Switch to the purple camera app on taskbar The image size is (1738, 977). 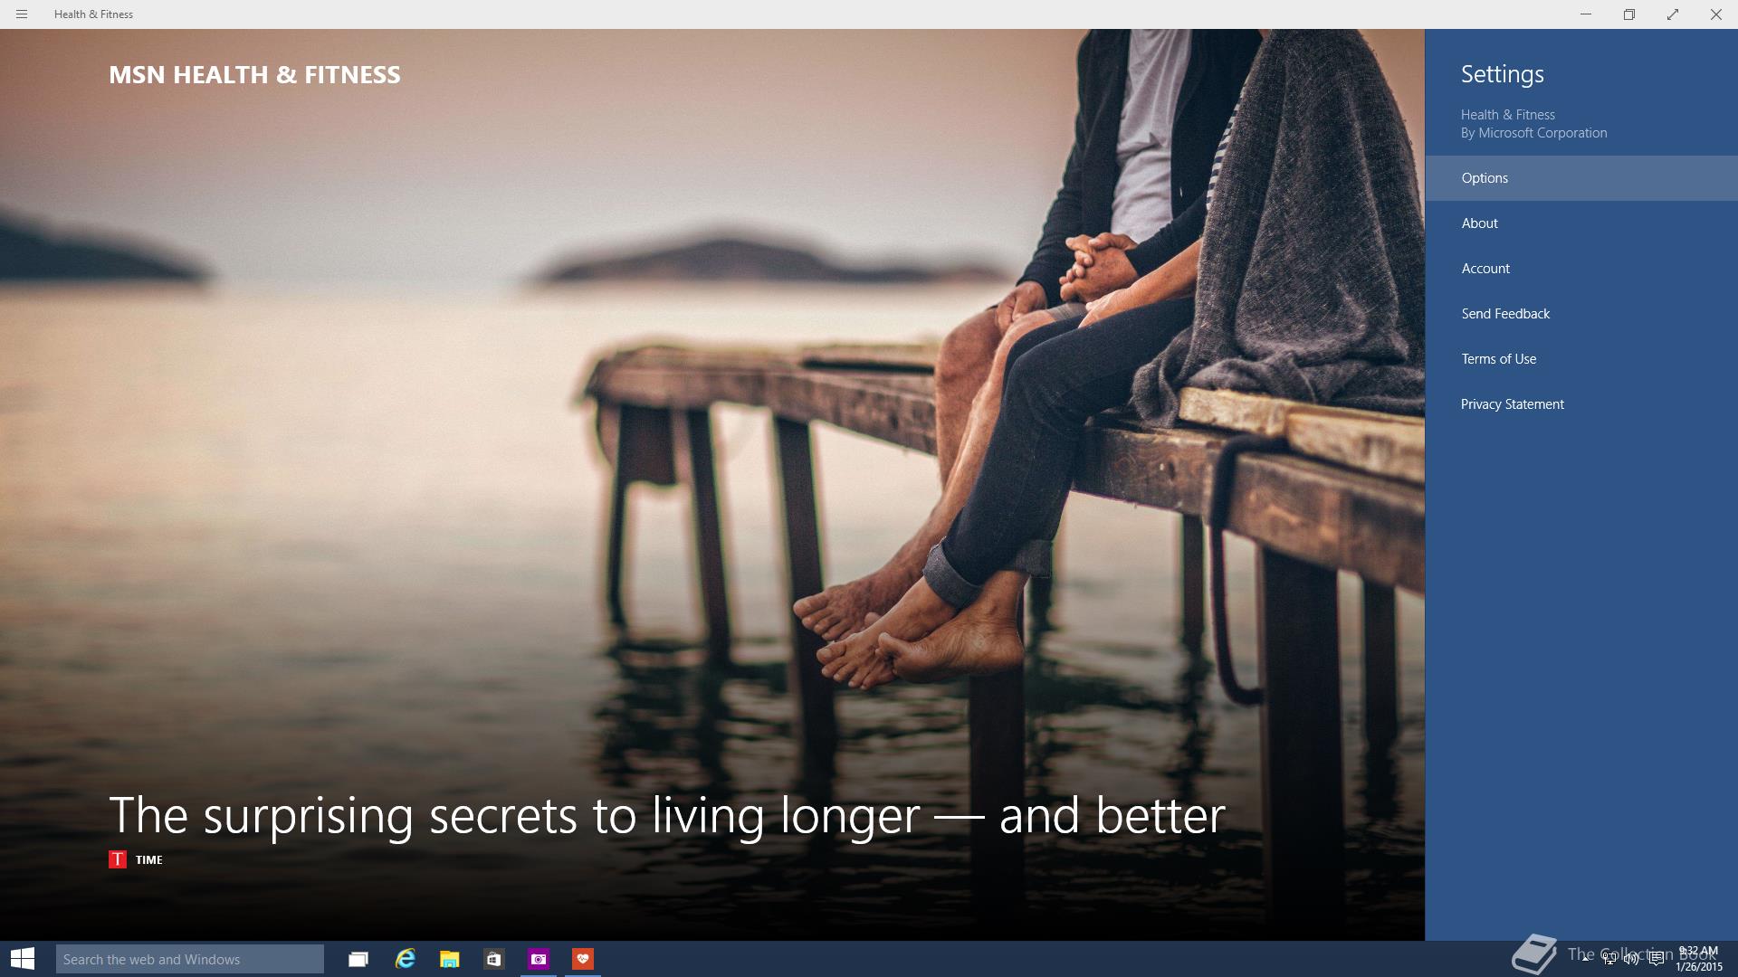pos(539,959)
